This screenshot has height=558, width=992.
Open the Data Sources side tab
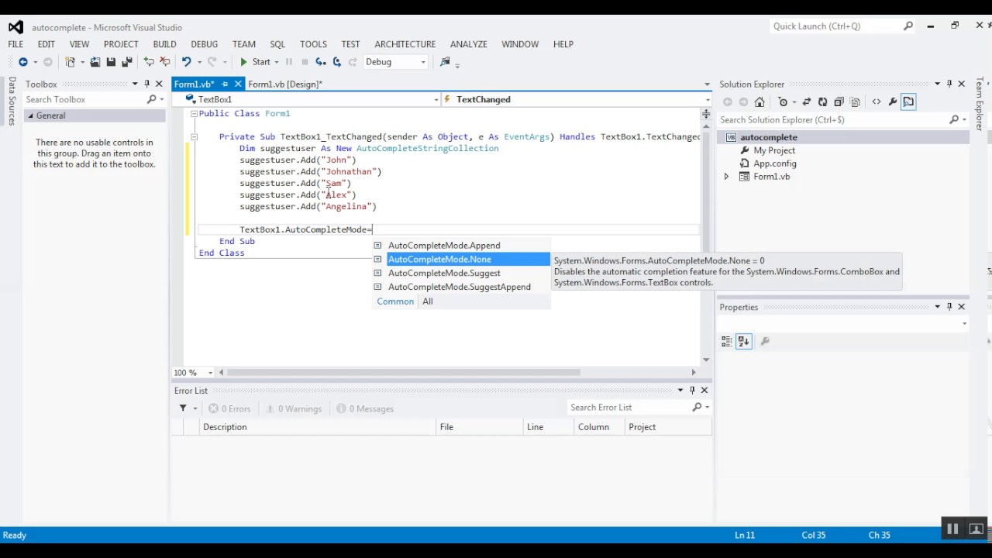[x=12, y=101]
